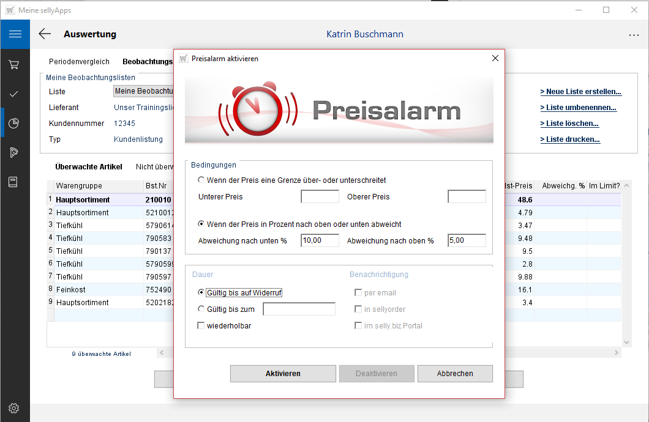Open the three-dots more options menu
The width and height of the screenshot is (649, 422).
pos(634,35)
